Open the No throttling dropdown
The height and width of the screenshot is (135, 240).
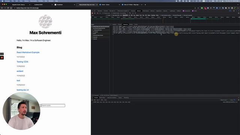pos(124,13)
